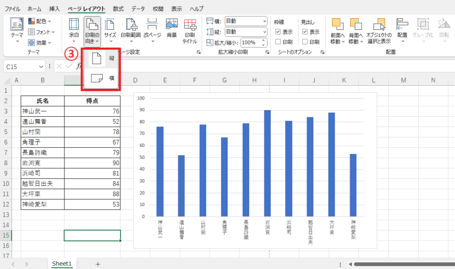Click the cell with value 90

click(92, 163)
